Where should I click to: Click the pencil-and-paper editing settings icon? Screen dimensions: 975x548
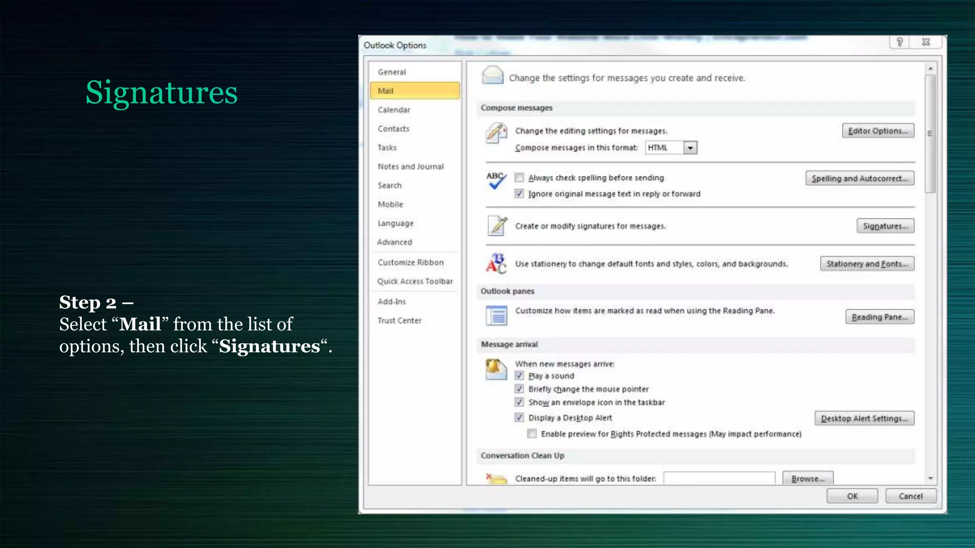click(496, 133)
